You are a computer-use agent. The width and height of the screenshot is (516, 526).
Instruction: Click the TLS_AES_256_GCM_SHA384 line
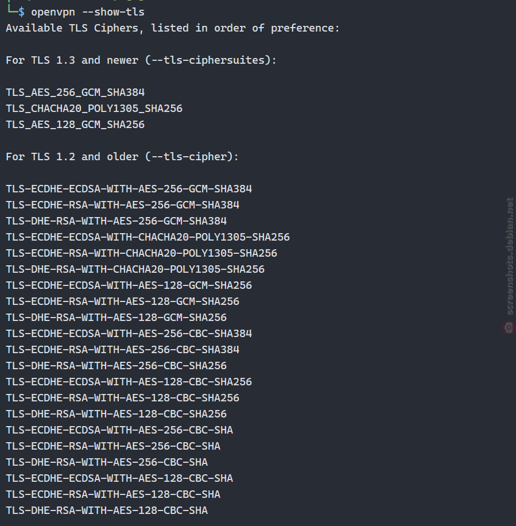point(75,92)
